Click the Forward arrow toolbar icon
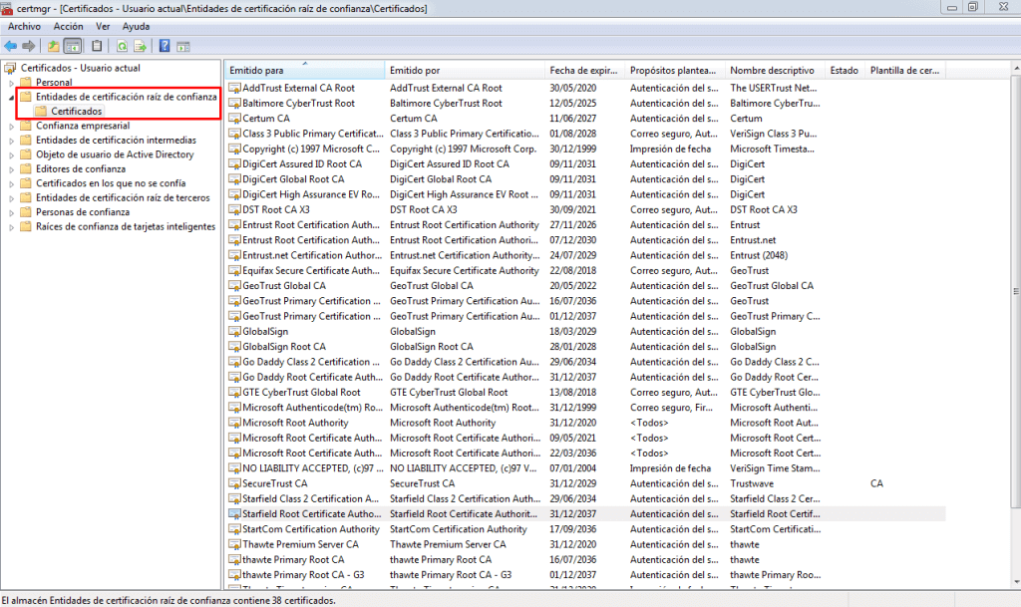This screenshot has width=1021, height=607. pos(28,46)
